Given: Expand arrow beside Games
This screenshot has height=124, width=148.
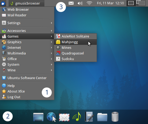Looking at the screenshot, I should click(51, 36).
